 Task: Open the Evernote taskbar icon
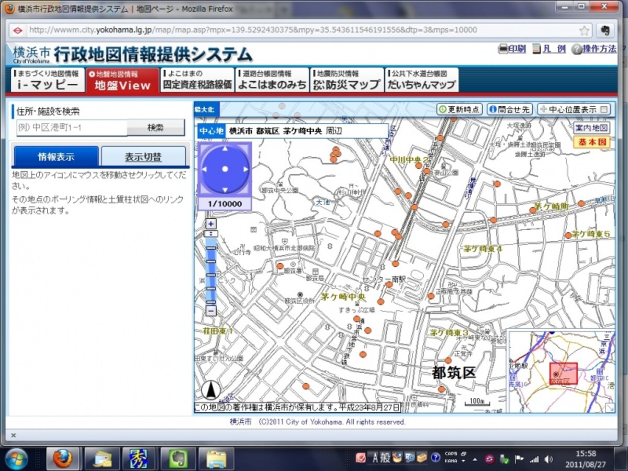point(178,459)
